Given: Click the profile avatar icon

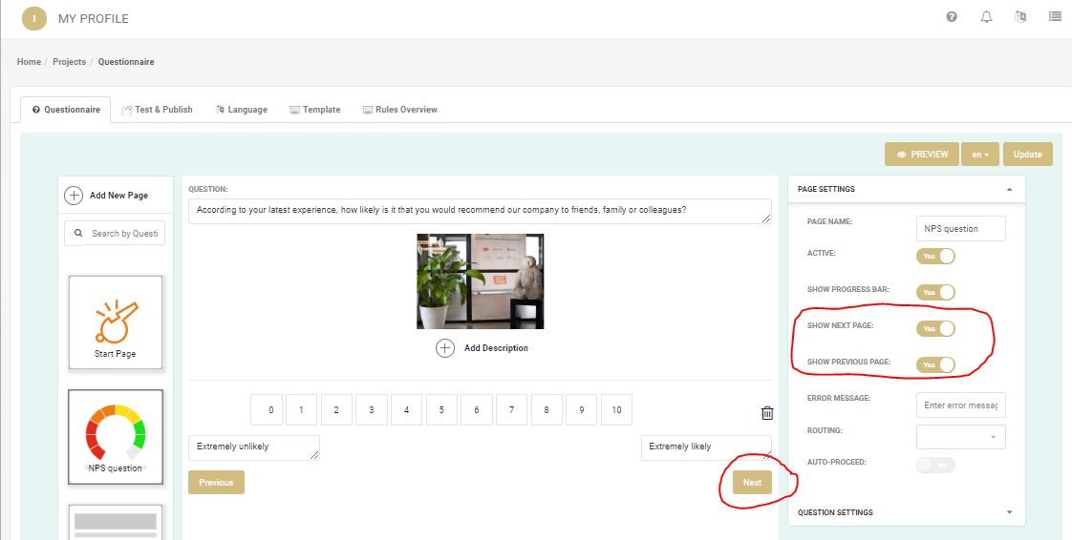Looking at the screenshot, I should click(x=34, y=18).
